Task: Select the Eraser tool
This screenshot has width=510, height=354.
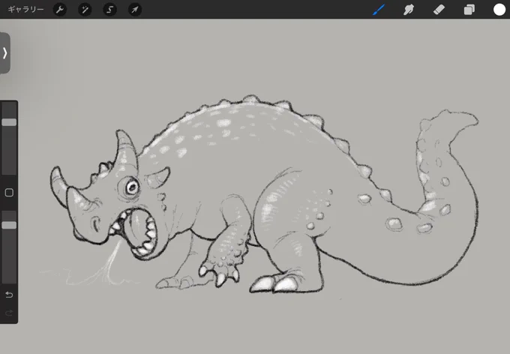Action: pyautogui.click(x=439, y=10)
